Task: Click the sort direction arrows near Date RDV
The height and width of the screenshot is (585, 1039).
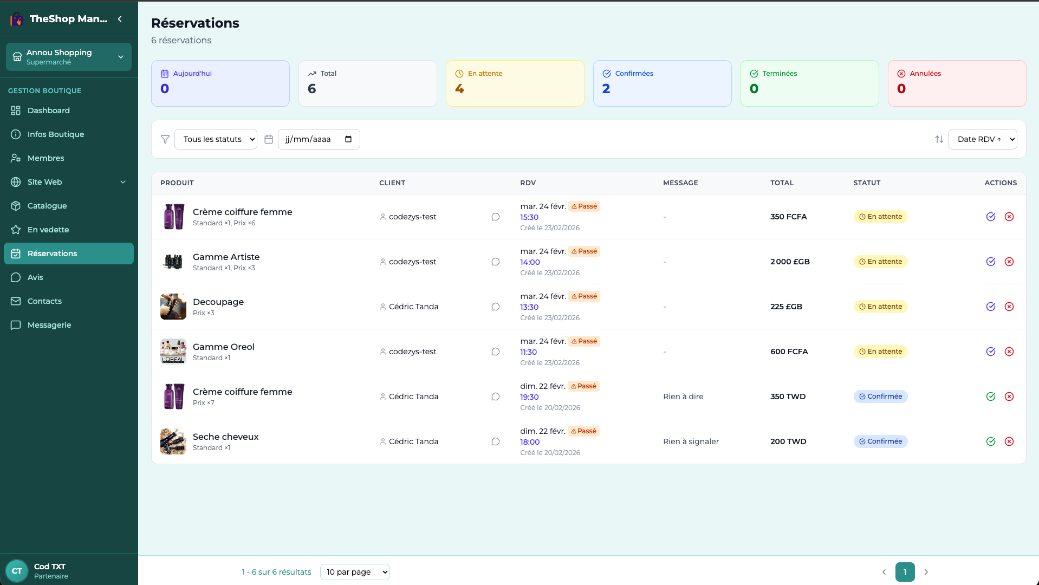Action: 939,139
